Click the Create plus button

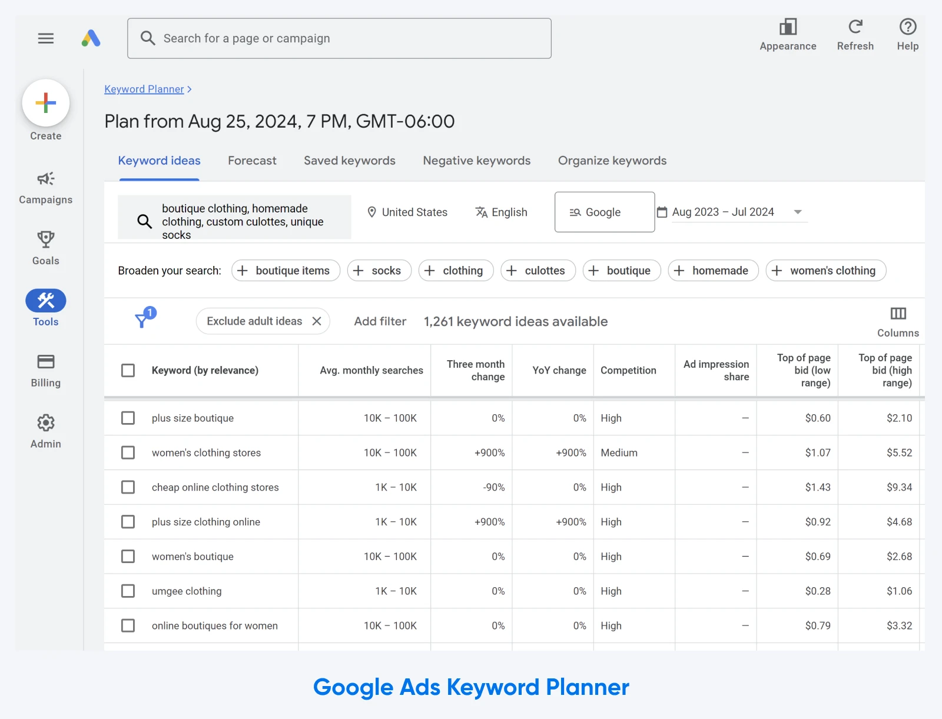(46, 103)
